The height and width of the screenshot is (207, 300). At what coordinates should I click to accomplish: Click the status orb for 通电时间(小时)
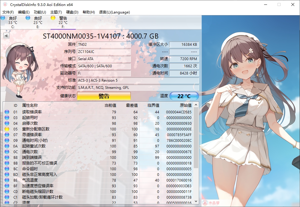pyautogui.click(x=7, y=140)
